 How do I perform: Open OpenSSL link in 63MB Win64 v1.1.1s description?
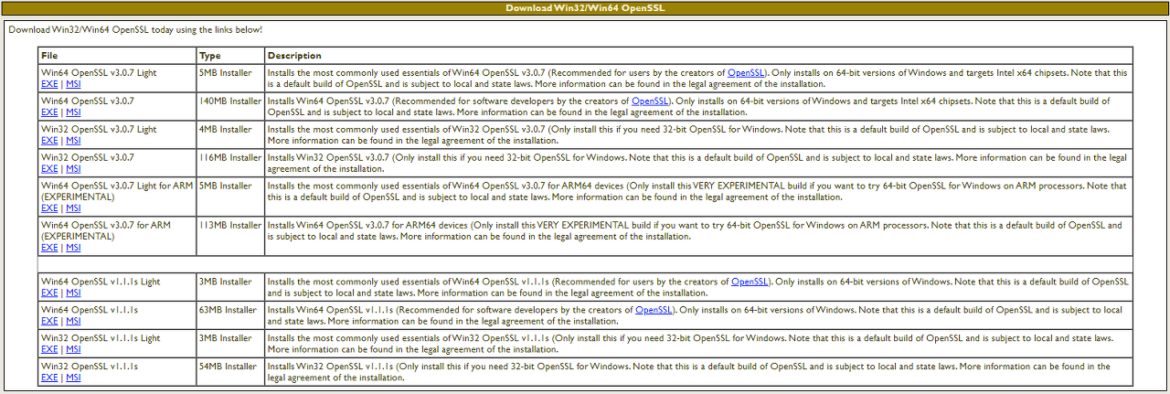tap(654, 310)
